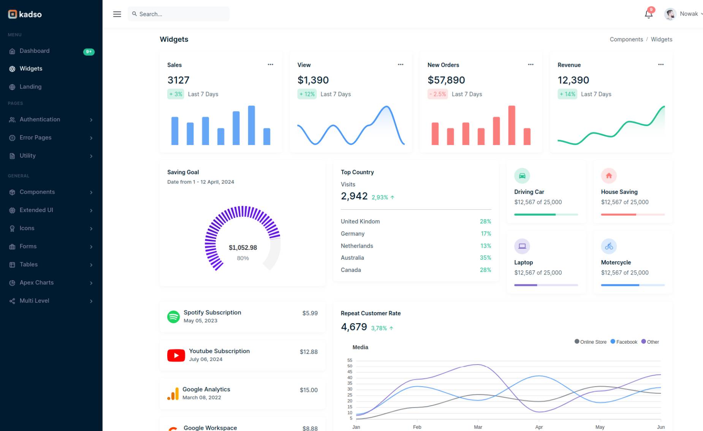
Task: Follow the Components breadcrumb link
Action: click(x=626, y=39)
